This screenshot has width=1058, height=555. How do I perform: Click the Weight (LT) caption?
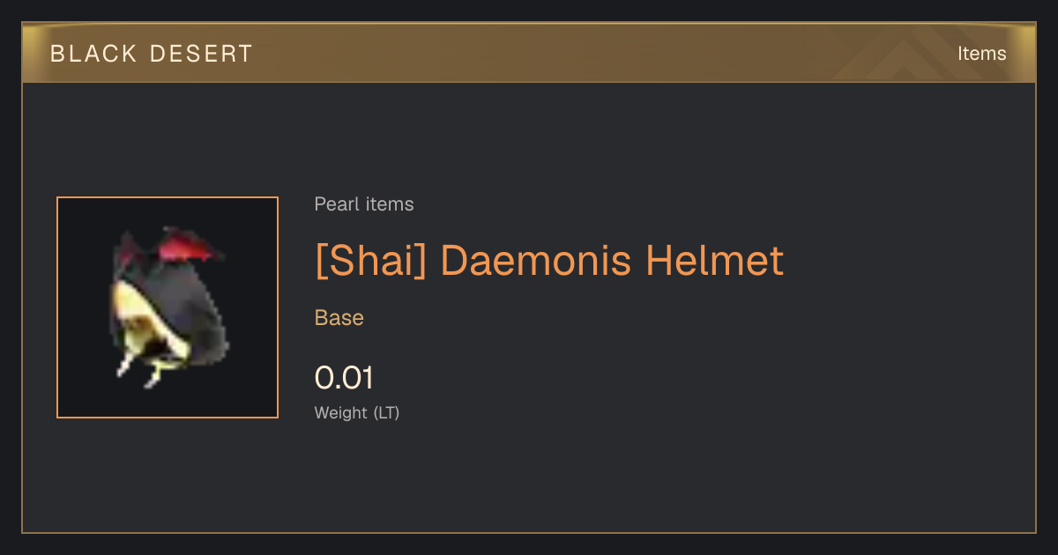click(357, 412)
